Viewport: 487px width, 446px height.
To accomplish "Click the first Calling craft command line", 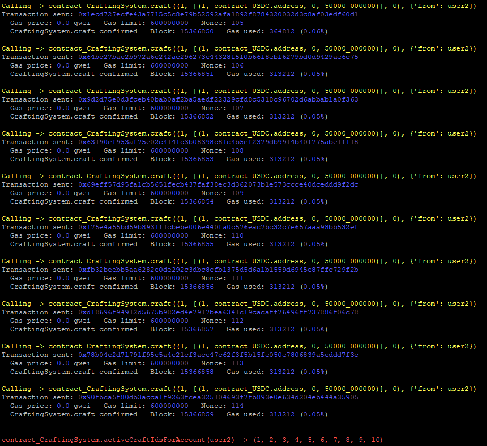I will tap(239, 6).
